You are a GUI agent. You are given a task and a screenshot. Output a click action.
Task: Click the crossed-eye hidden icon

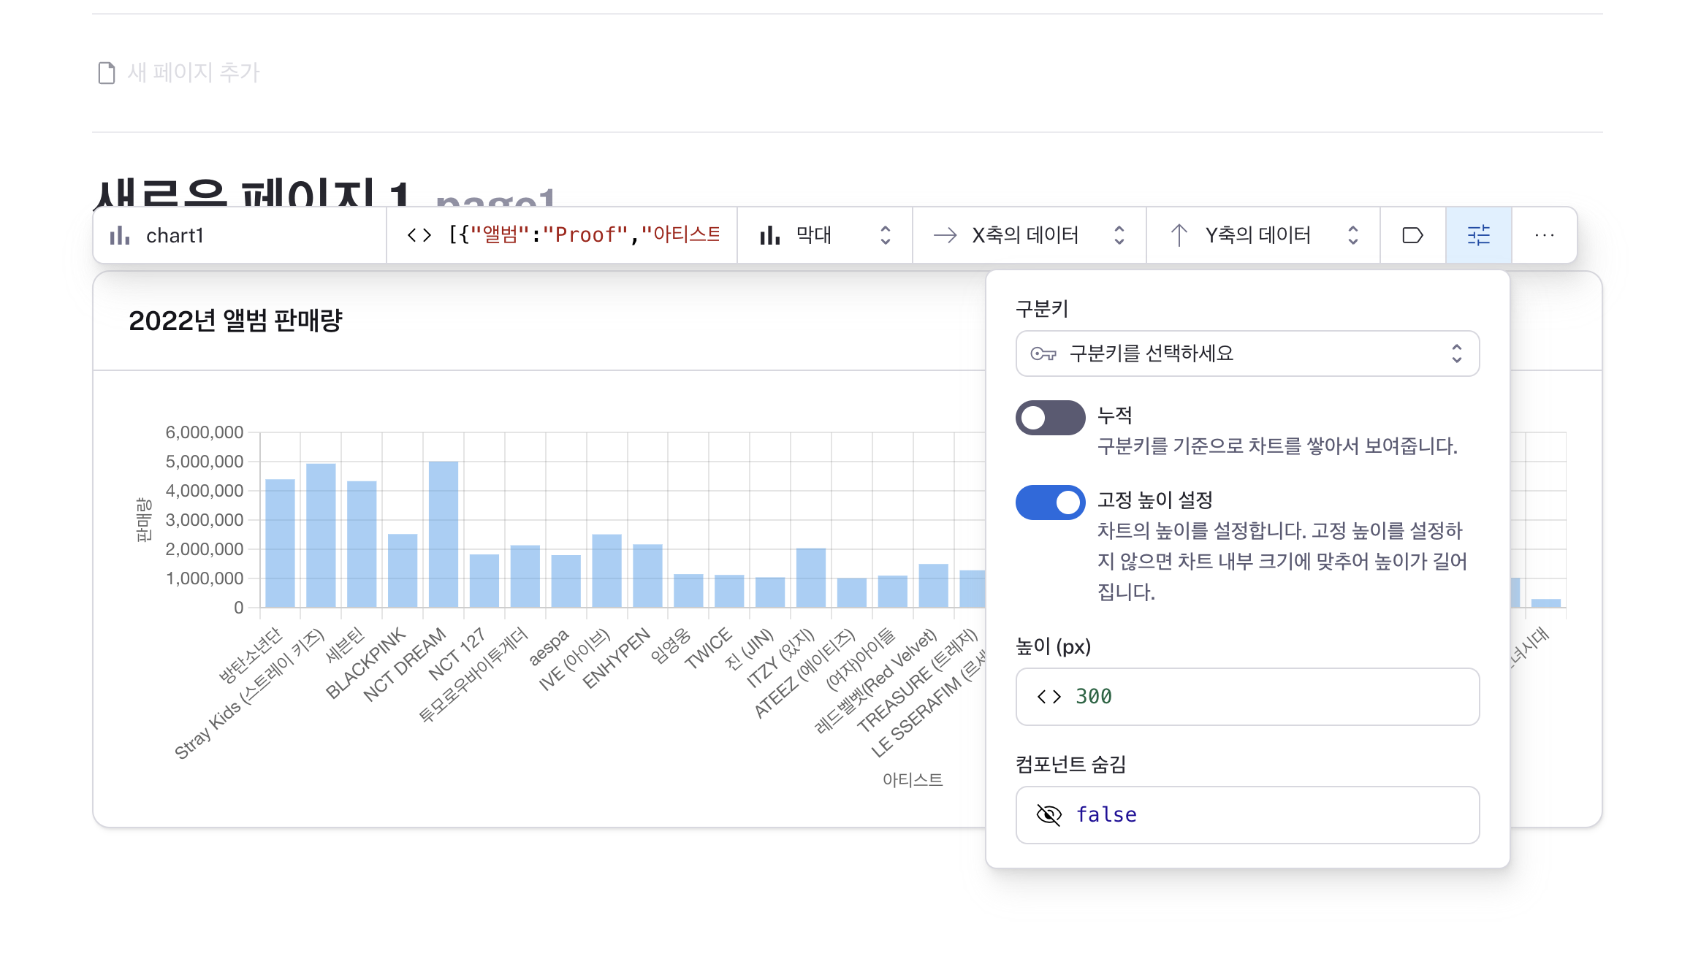1049,815
